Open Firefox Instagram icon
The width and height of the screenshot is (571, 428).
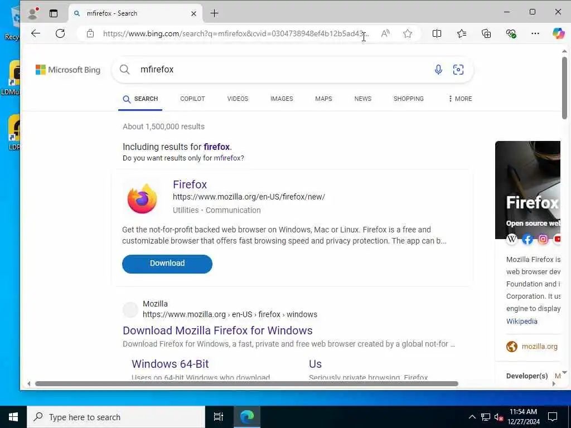click(543, 239)
